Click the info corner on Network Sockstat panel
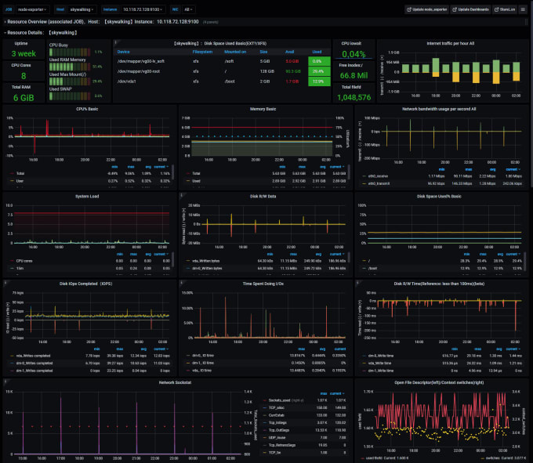Screen dimensions: 533x463 5,382
